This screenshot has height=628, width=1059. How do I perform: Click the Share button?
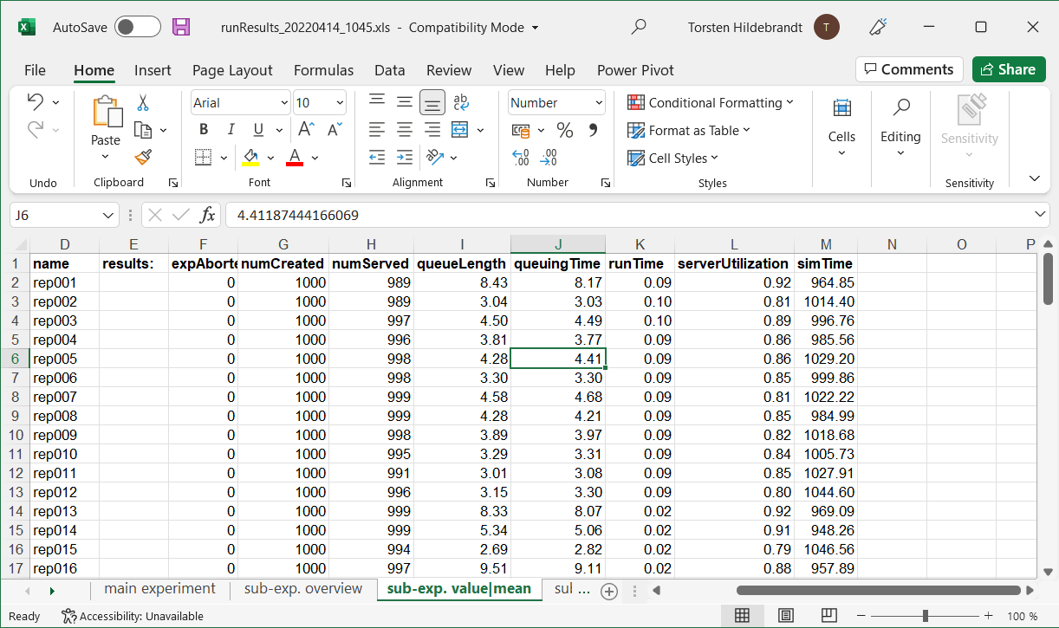(x=1008, y=68)
